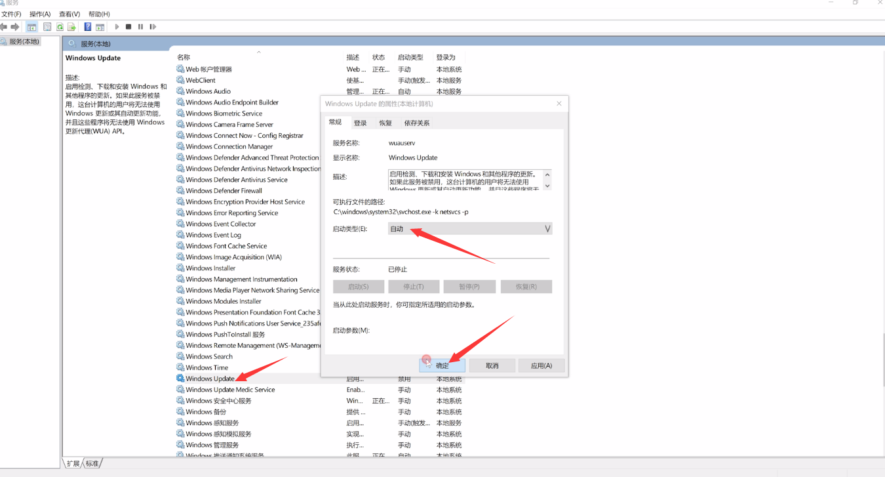Pause the service with the pause icon

point(140,27)
